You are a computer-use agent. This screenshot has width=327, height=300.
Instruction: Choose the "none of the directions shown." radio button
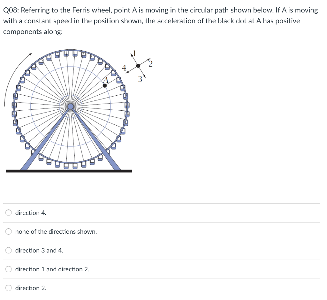click(9, 231)
